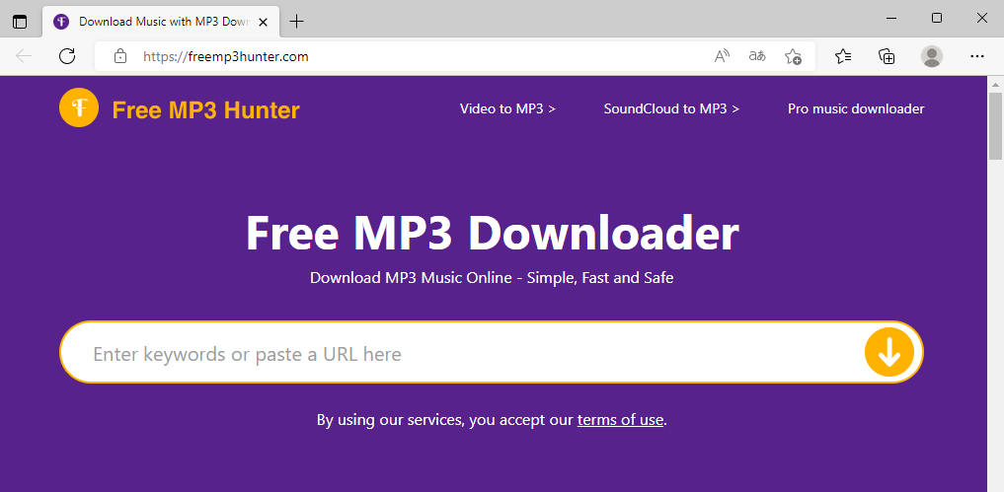Screen dimensions: 1004x492
Task: Click the 'Download MP3 Music Online' subtitle
Action: pos(492,278)
